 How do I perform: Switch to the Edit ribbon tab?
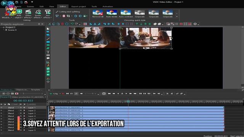tap(42, 6)
